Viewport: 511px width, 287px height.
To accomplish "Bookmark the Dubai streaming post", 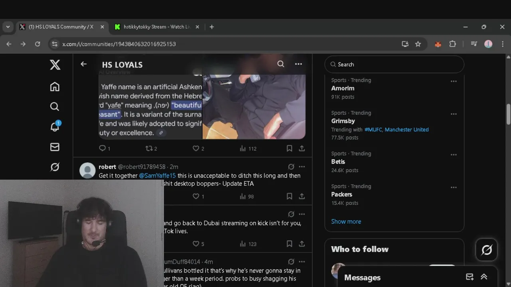I will [x=289, y=244].
